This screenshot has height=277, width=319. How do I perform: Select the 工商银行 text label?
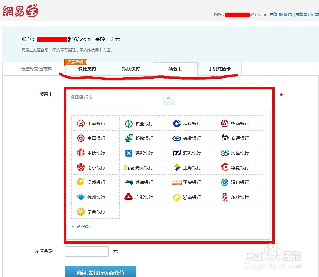click(x=96, y=123)
